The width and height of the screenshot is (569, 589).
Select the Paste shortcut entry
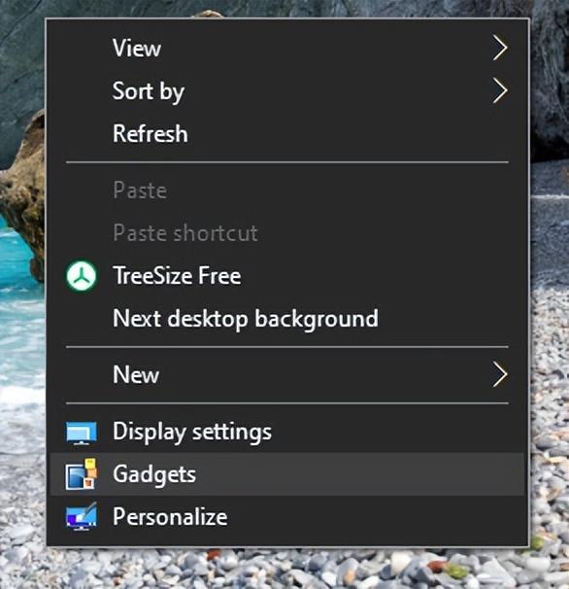click(287, 233)
